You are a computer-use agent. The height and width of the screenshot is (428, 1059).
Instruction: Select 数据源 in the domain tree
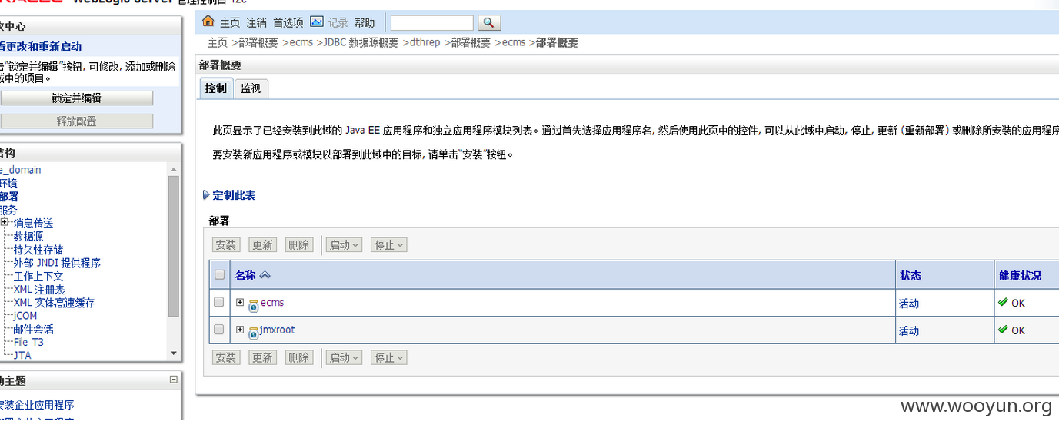pyautogui.click(x=28, y=237)
